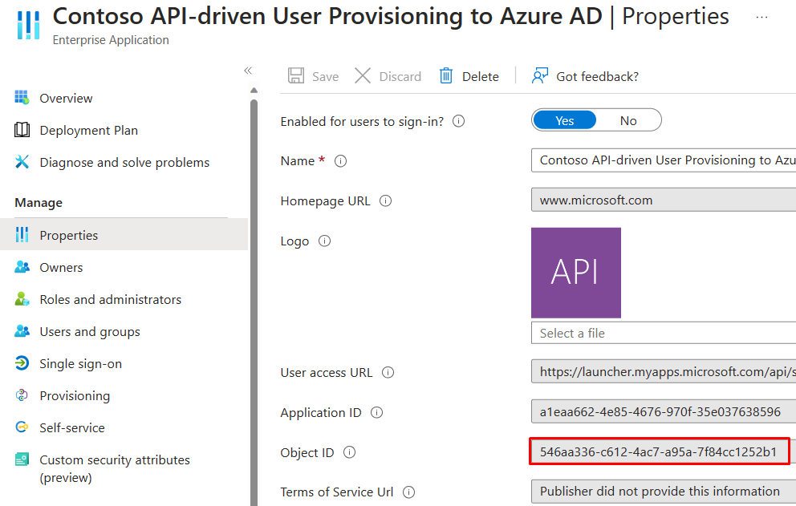Click the Overview grid icon
The width and height of the screenshot is (796, 506).
click(x=22, y=97)
